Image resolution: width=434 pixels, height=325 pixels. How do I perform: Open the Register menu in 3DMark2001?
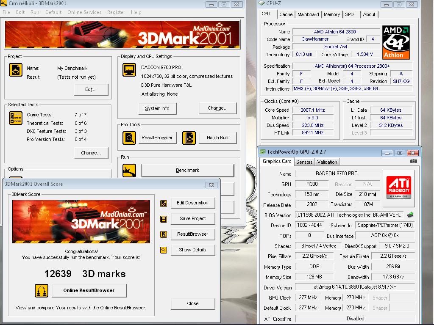coord(116,12)
